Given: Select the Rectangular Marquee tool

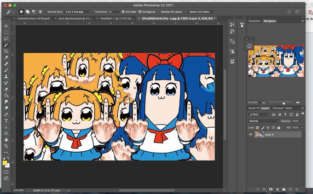Looking at the screenshot, I should (6, 32).
